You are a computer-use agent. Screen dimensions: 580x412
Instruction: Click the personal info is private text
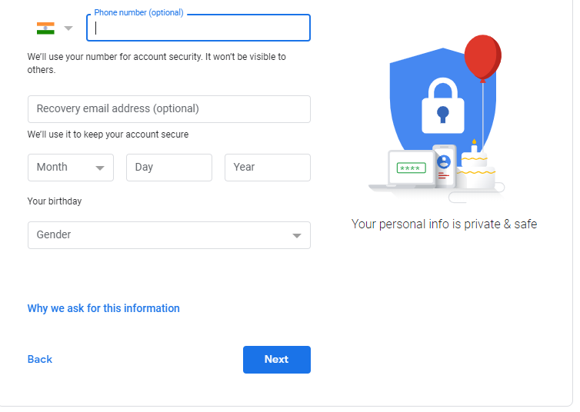tap(444, 224)
